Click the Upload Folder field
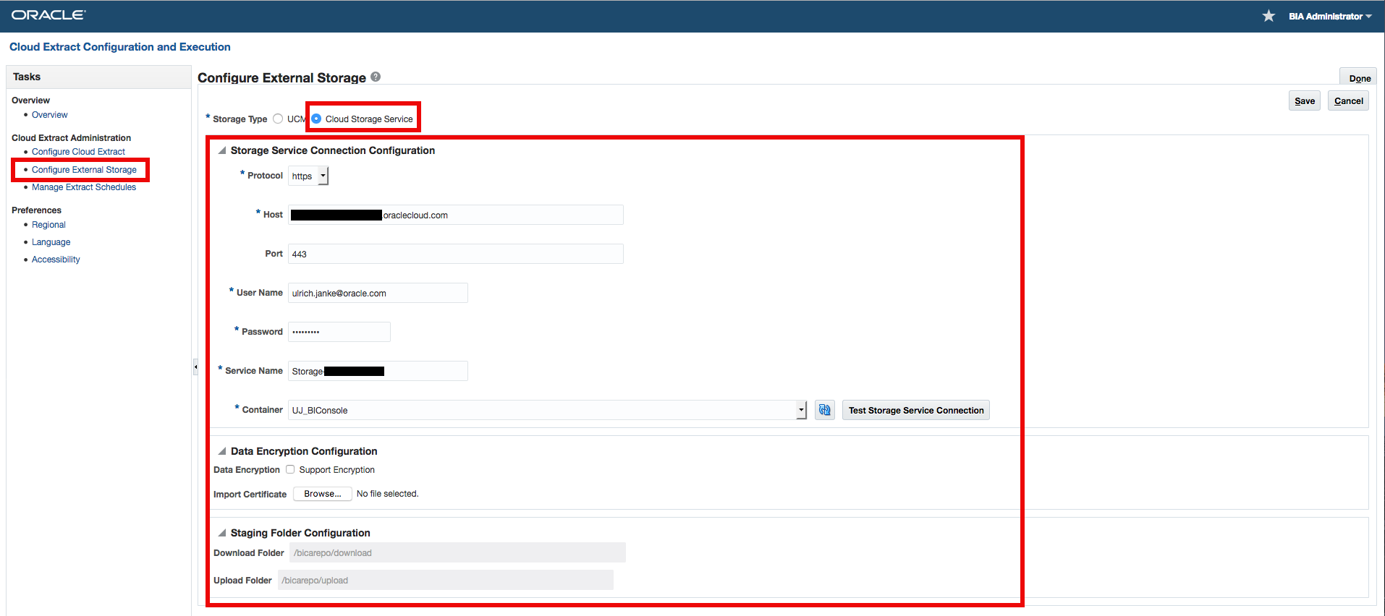The width and height of the screenshot is (1385, 616). pos(446,580)
